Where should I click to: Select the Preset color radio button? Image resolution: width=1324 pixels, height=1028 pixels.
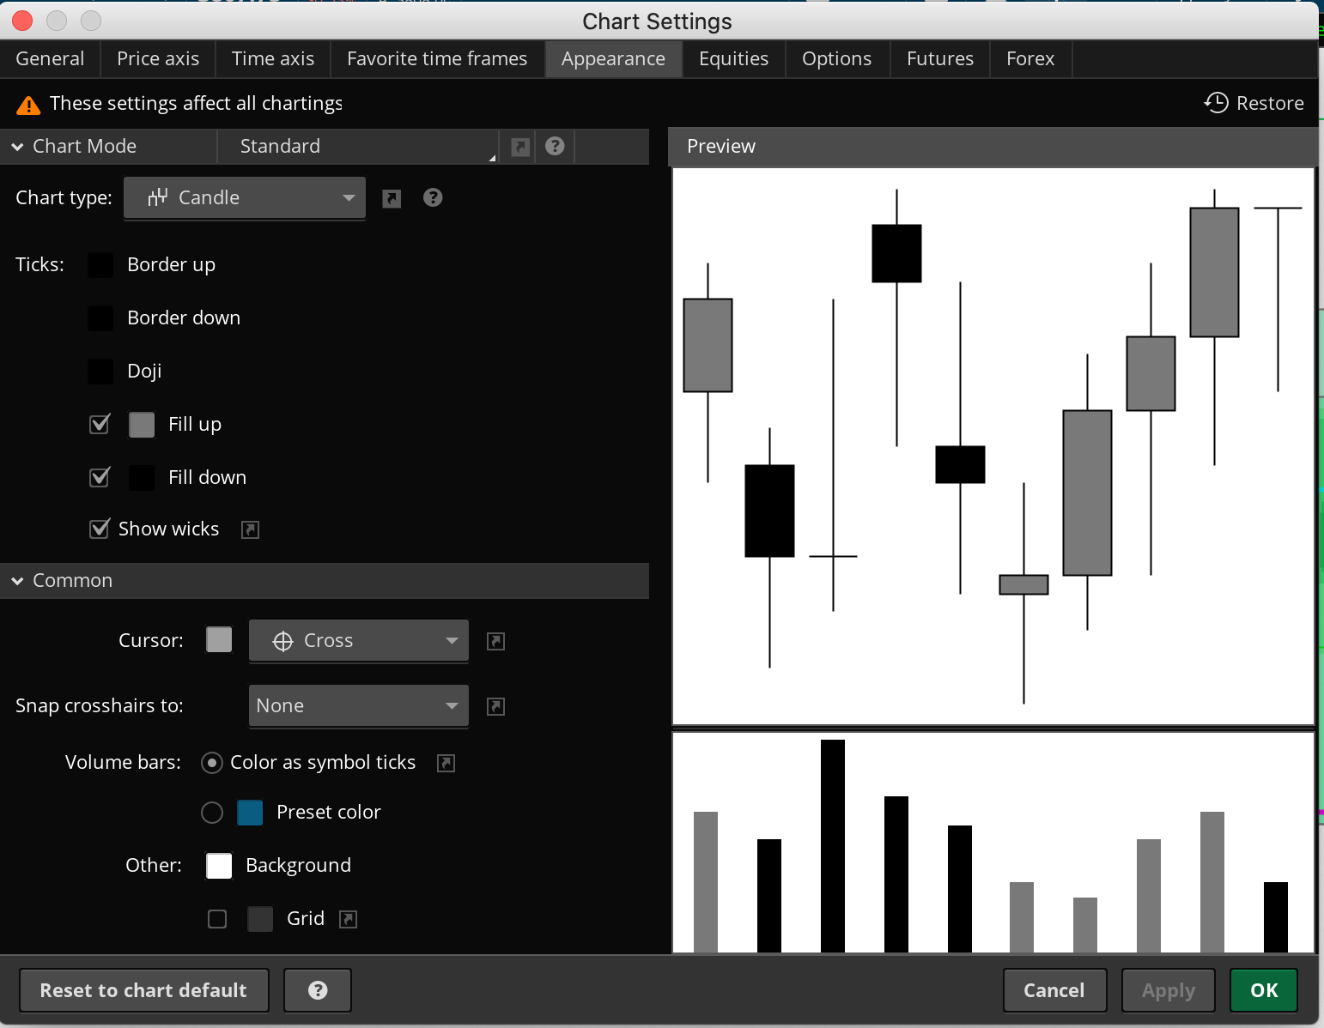click(212, 813)
